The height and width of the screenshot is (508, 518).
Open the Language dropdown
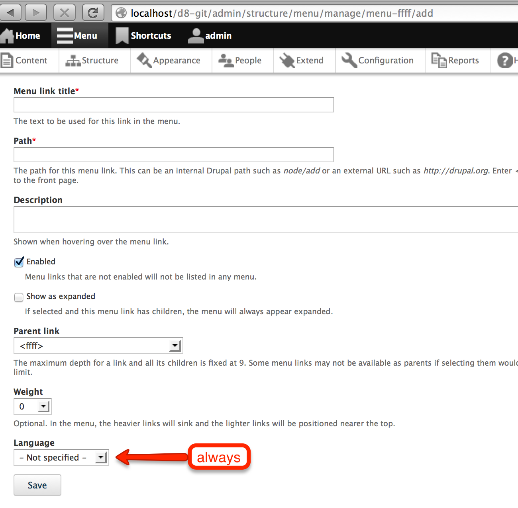[x=61, y=457]
